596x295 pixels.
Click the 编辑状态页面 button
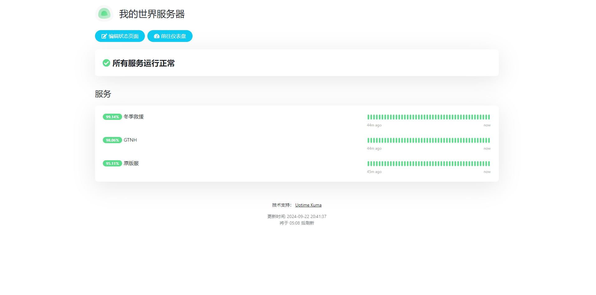pyautogui.click(x=120, y=36)
